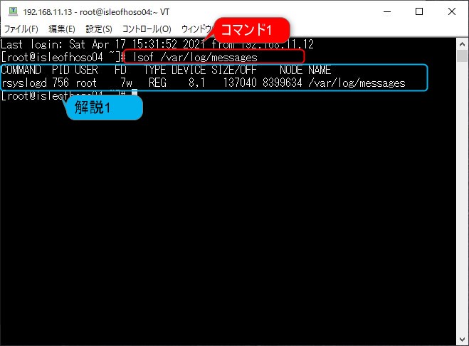Click the vertical scrollbar thumb
Image resolution: width=469 pixels, height=346 pixels.
coord(462,56)
